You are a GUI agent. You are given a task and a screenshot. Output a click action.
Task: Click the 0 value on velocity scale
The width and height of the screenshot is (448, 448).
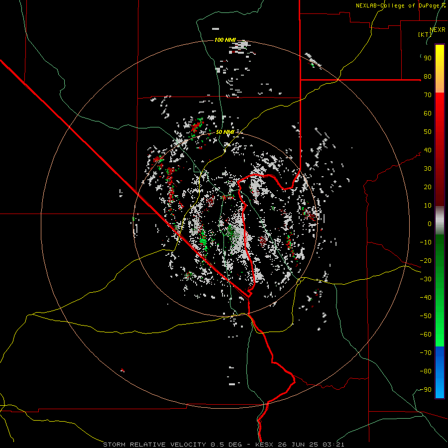[x=430, y=224]
